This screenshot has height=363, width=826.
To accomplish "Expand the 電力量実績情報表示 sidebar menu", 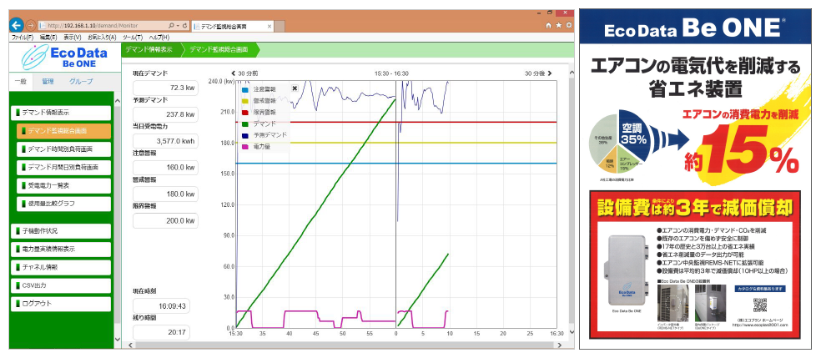I will [61, 250].
